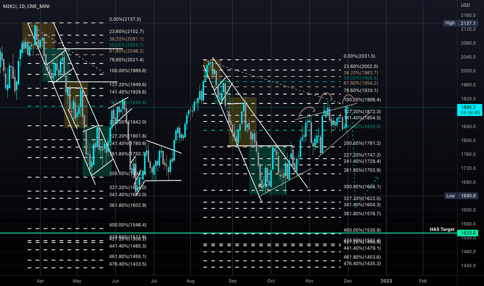Click the 461.80%(1453.6) Fibonacci label
Image resolution: width=484 pixels, height=286 pixels.
(x=362, y=257)
